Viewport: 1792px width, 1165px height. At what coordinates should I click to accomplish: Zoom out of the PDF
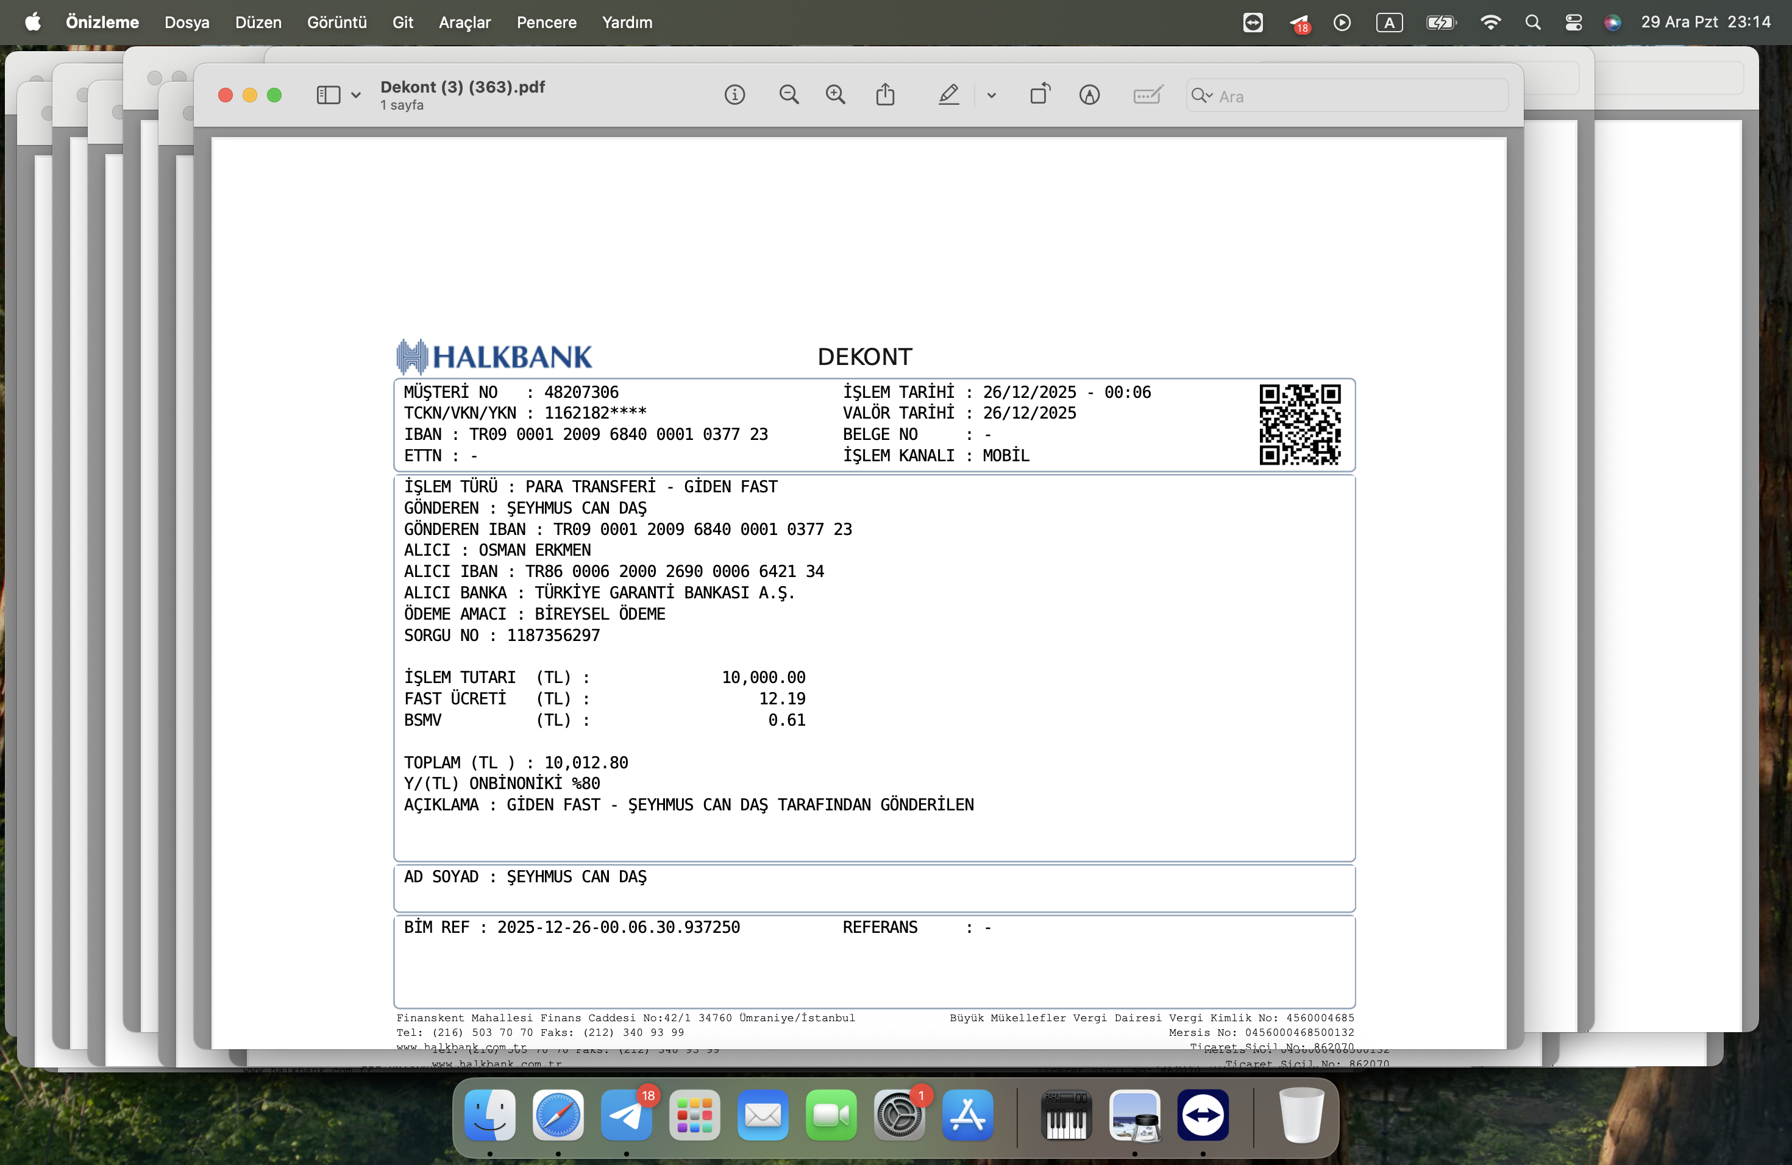[789, 95]
